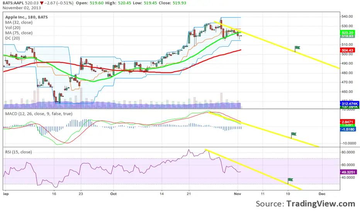The image size is (360, 212).
Task: Click the 19 date label on time axis
Action: [x=288, y=194]
